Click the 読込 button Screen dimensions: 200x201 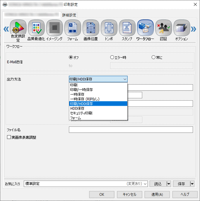point(158,184)
